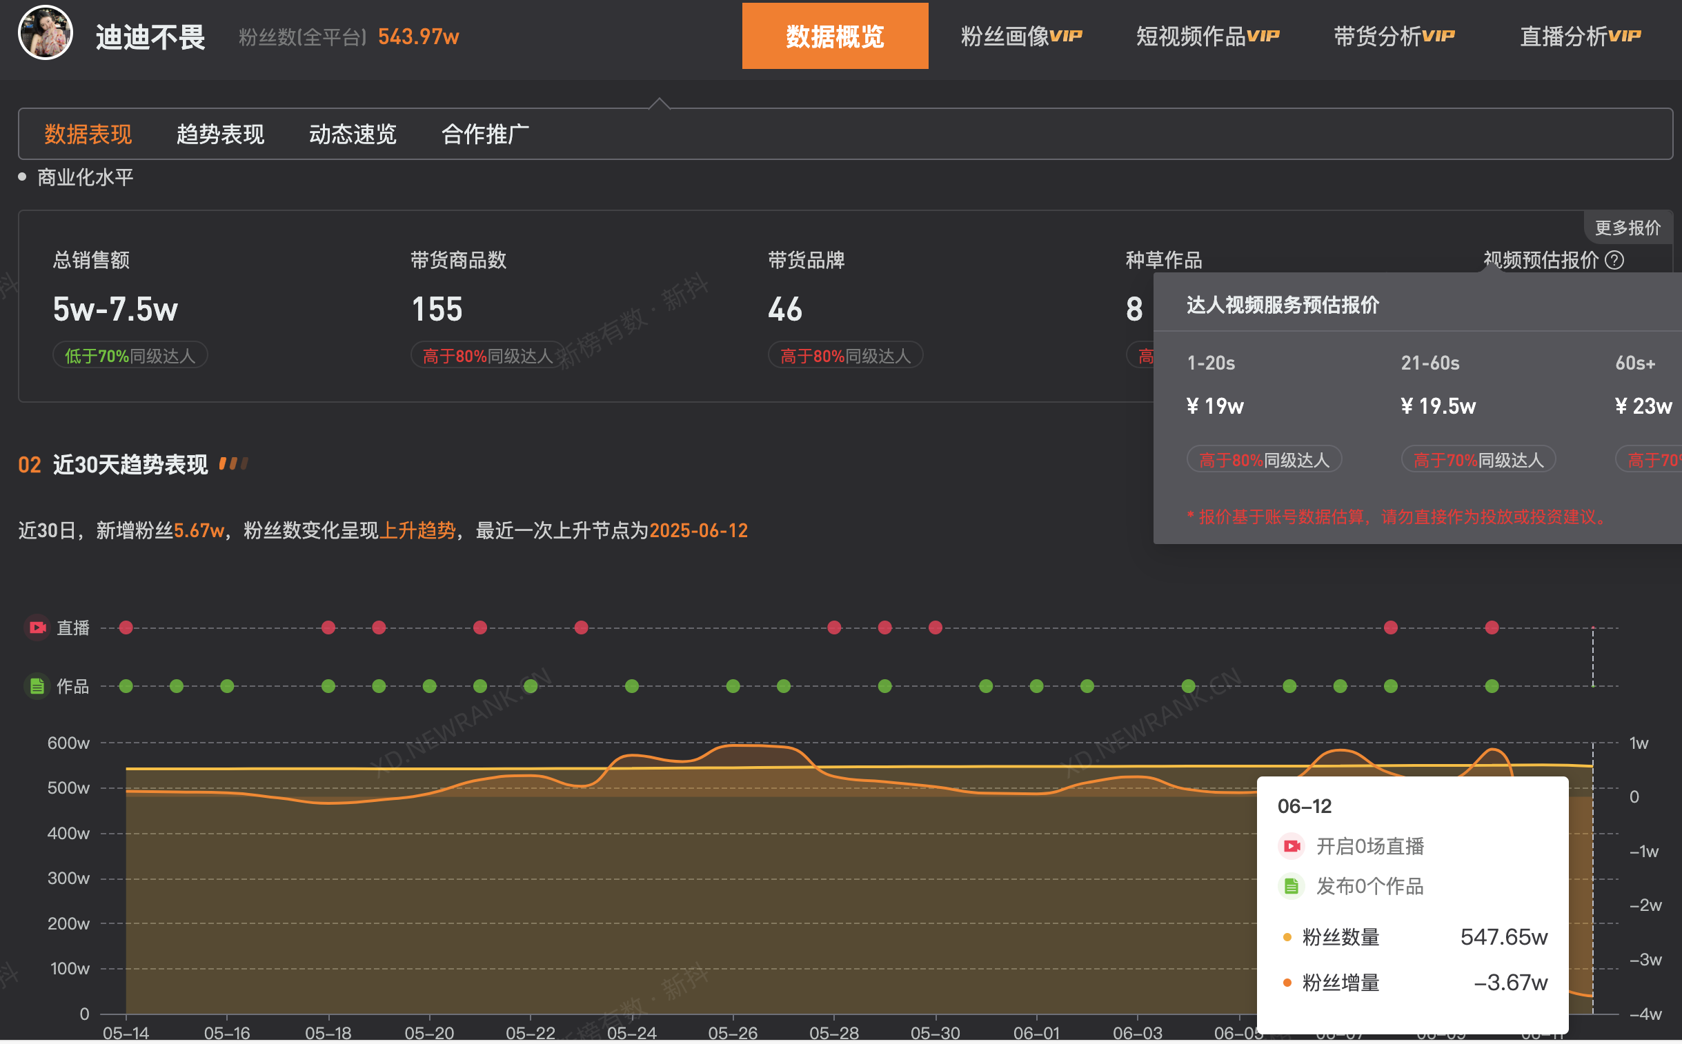Image resolution: width=1682 pixels, height=1044 pixels.
Task: Click the highlighted 5.67w new fans value
Action: tap(199, 531)
